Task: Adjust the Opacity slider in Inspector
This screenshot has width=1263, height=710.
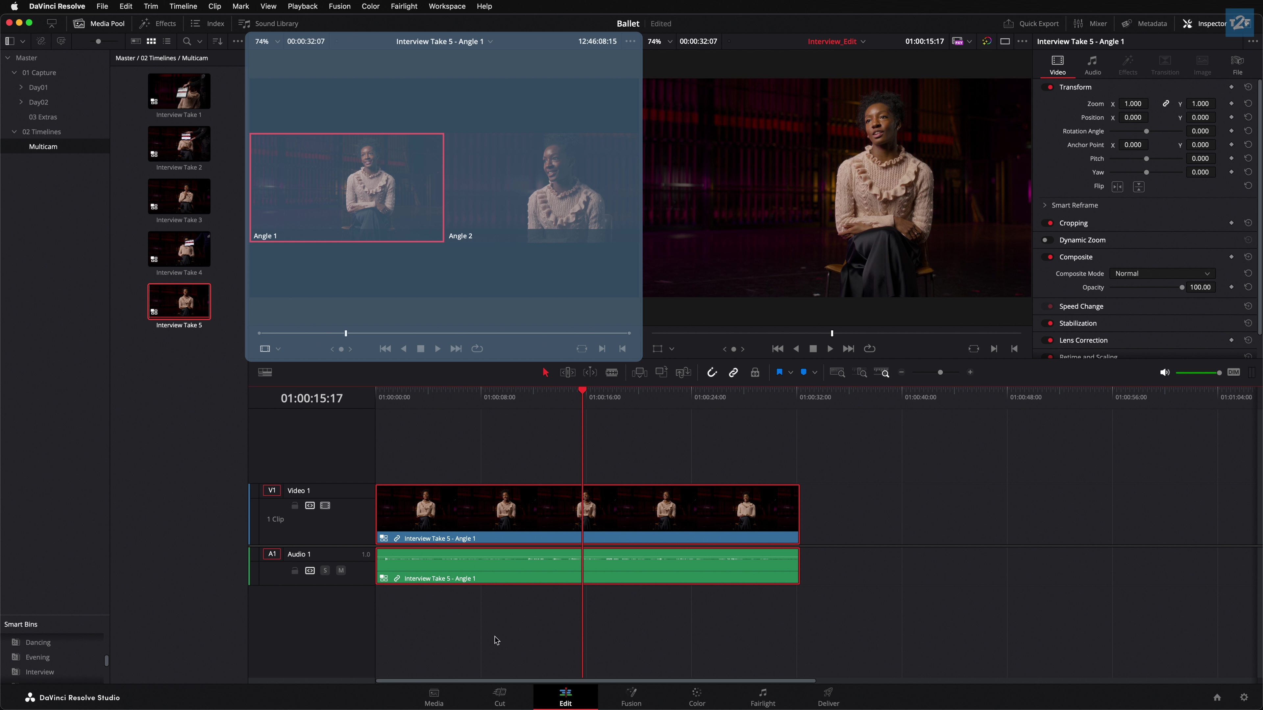Action: [1182, 288]
